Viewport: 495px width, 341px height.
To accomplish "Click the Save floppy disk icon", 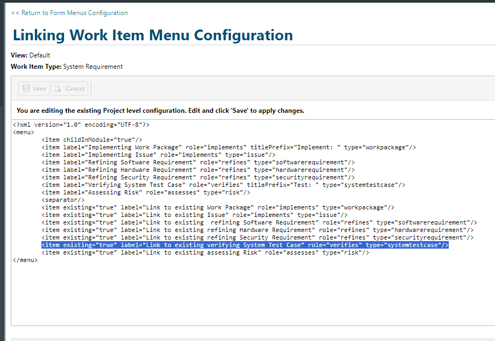I will pyautogui.click(x=25, y=89).
